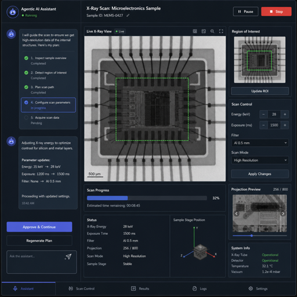Increase Energy keV with plus button
This screenshot has height=297, width=297.
click(285, 114)
